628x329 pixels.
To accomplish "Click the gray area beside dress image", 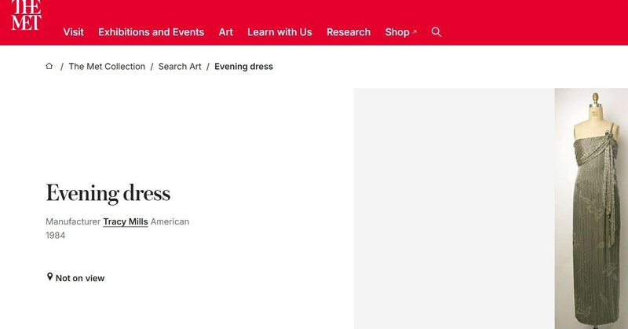I will click(x=454, y=208).
